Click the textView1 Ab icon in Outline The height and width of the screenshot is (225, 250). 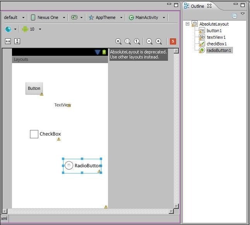(202, 37)
